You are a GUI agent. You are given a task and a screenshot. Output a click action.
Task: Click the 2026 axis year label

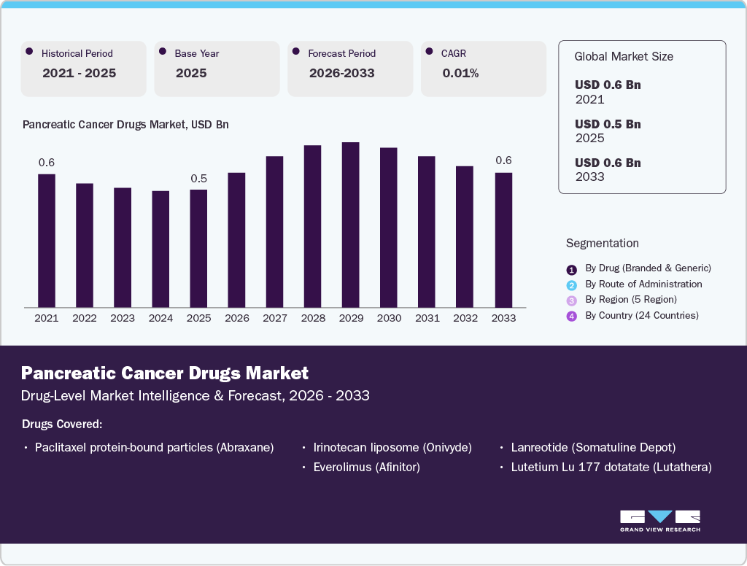(237, 318)
